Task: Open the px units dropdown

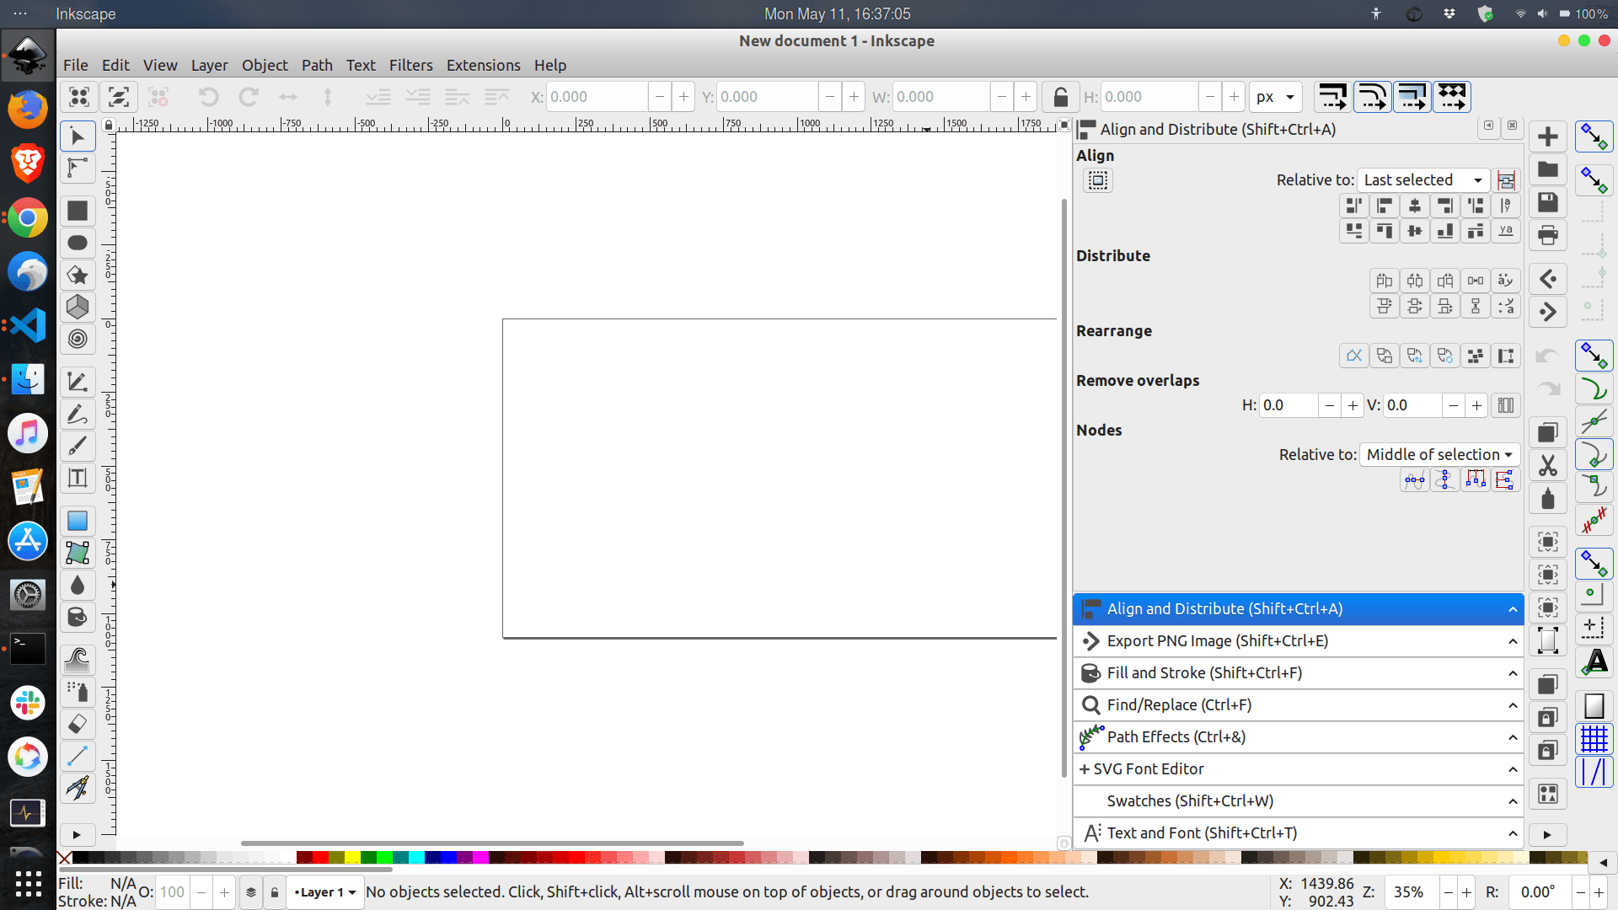Action: (1275, 97)
